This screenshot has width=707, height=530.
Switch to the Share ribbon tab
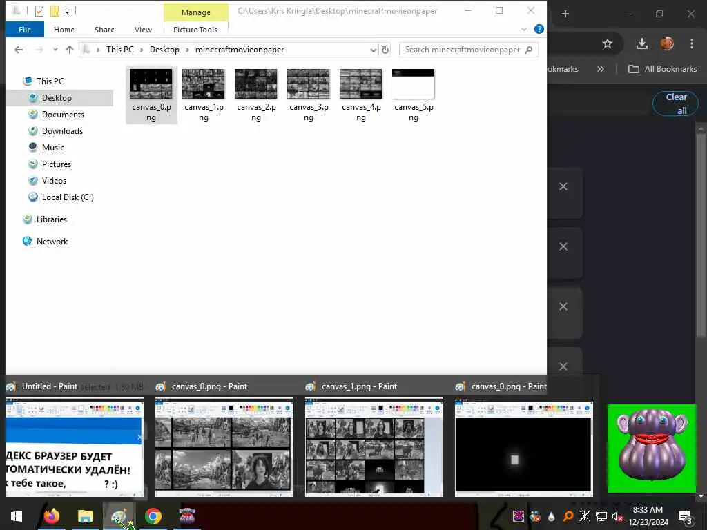pyautogui.click(x=104, y=30)
